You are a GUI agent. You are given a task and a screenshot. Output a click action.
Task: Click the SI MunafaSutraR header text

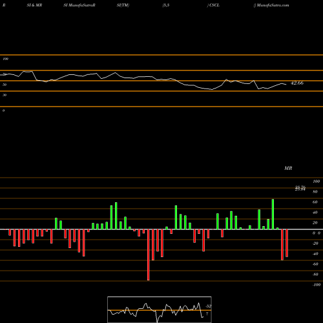pyautogui.click(x=79, y=5)
